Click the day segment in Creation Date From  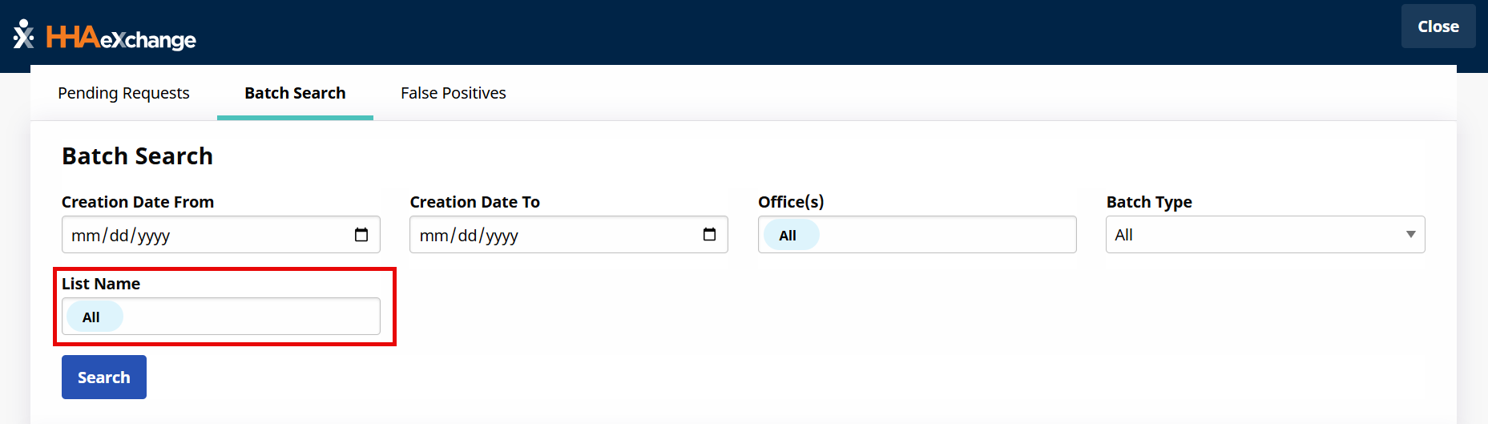point(119,236)
